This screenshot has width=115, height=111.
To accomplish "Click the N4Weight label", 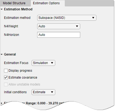I will pos(11,26).
